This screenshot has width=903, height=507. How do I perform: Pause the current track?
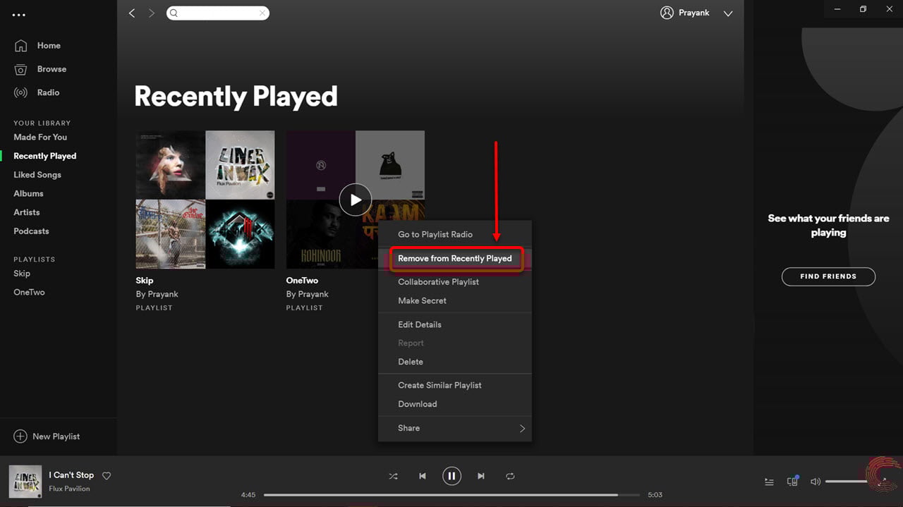(451, 476)
